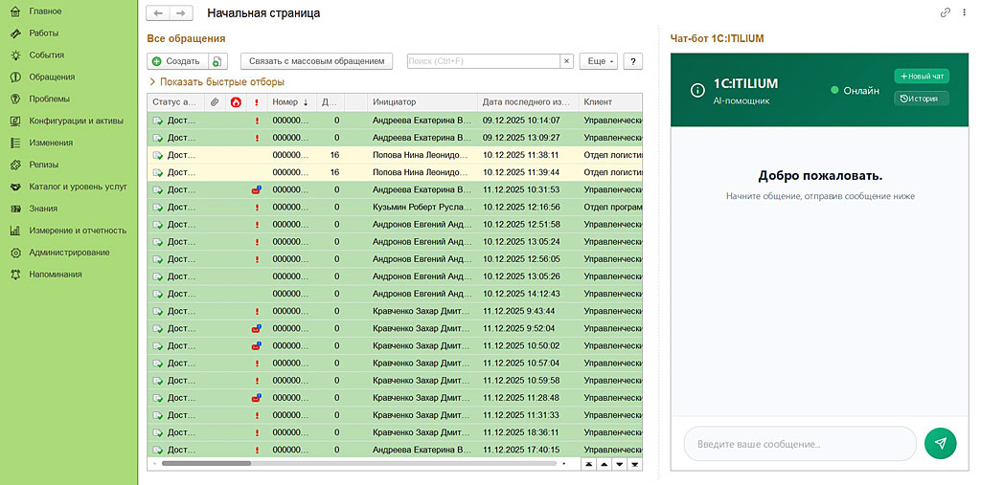
Task: Open Администрирование in the sidebar
Action: pyautogui.click(x=69, y=253)
